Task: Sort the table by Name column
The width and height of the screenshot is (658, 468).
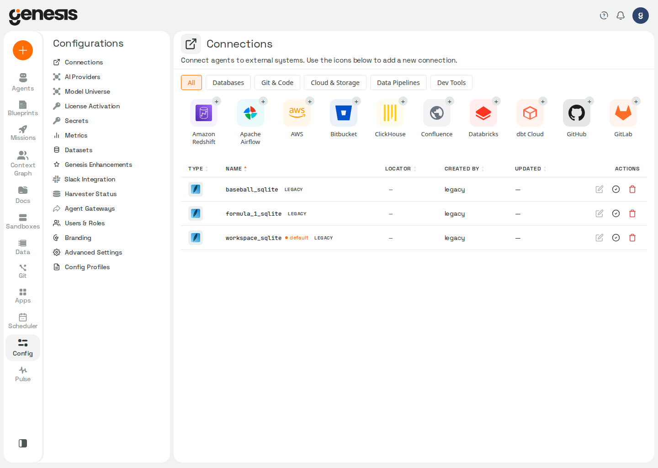Action: (x=236, y=169)
